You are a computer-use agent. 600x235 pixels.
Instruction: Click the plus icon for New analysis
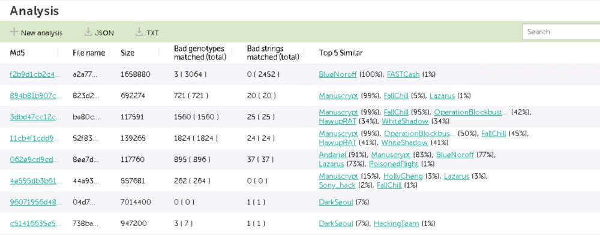click(14, 32)
